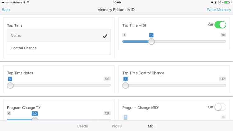This screenshot has width=233, height=131.
Task: Turn off the Tap Time MIDI switch
Action: (x=220, y=25)
